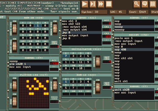Image resolution: width=158 pixels, height=111 pixels.
Task: Click the PLOTTER-144 dot matrix display
Action: click(34, 92)
